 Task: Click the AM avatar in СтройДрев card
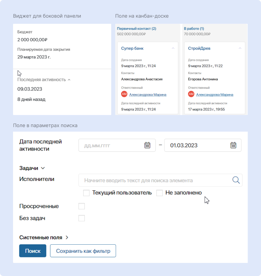pos(191,94)
